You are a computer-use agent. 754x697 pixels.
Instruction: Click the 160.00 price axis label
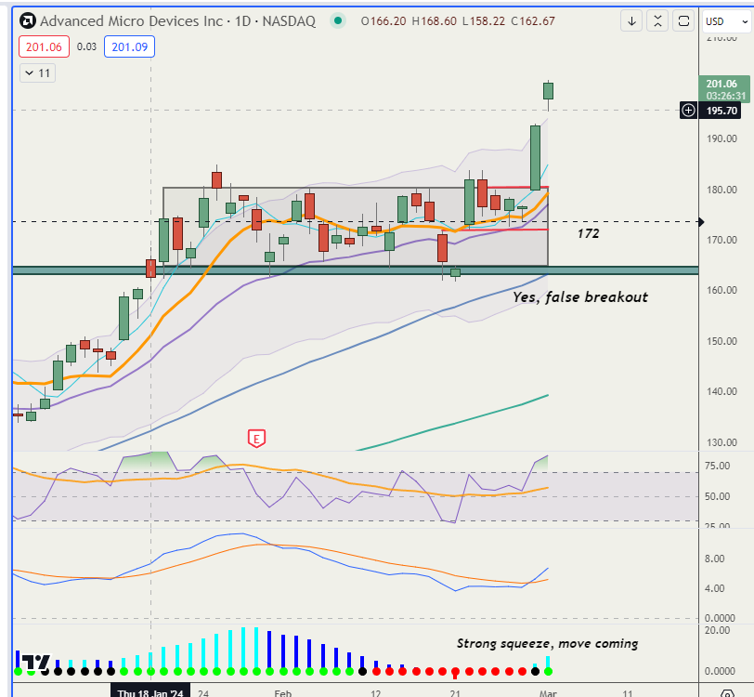pyautogui.click(x=721, y=290)
